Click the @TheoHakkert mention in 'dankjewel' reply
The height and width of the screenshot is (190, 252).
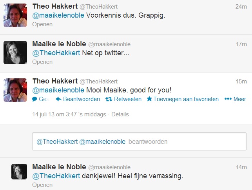pos(56,176)
